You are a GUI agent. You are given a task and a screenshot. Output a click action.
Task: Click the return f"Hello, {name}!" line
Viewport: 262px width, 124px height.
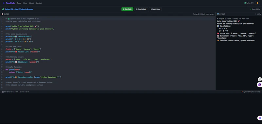[21, 72]
